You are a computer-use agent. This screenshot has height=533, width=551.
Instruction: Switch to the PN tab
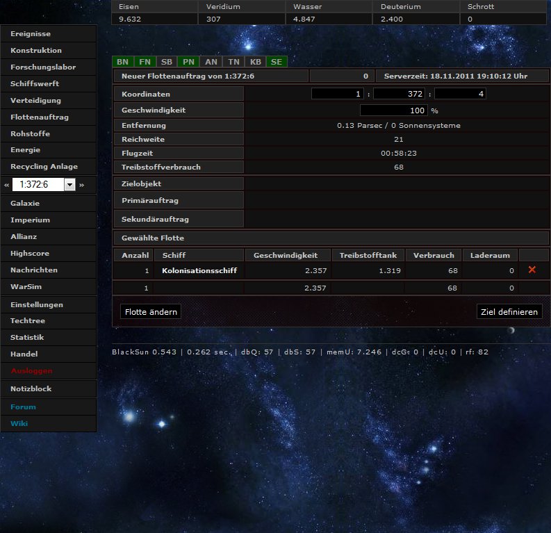188,62
